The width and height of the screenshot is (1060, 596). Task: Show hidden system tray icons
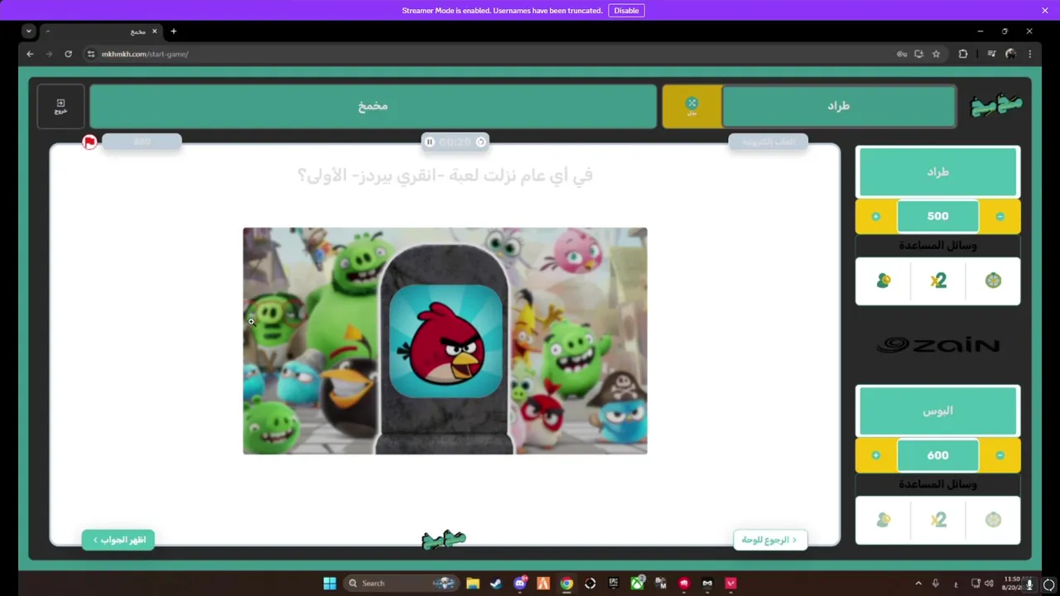(918, 584)
